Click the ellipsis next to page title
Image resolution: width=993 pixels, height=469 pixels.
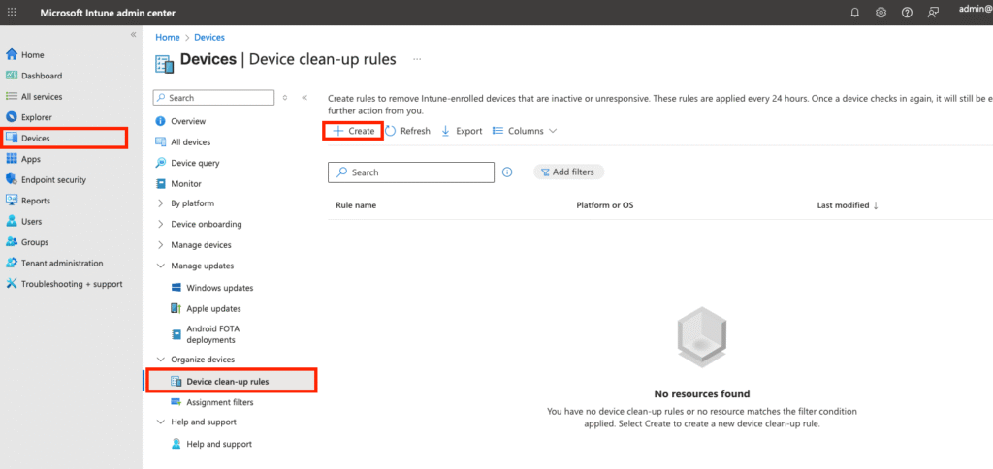tap(417, 59)
